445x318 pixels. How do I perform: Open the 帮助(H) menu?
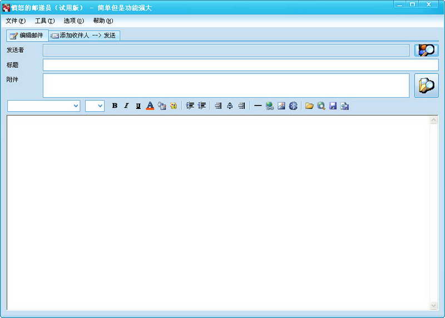(x=103, y=21)
